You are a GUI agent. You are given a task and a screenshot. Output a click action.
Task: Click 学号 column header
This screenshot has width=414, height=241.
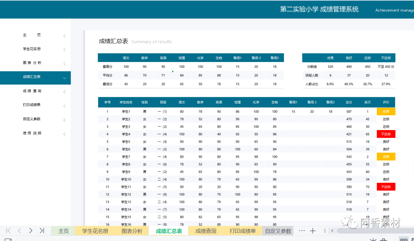pyautogui.click(x=107, y=102)
